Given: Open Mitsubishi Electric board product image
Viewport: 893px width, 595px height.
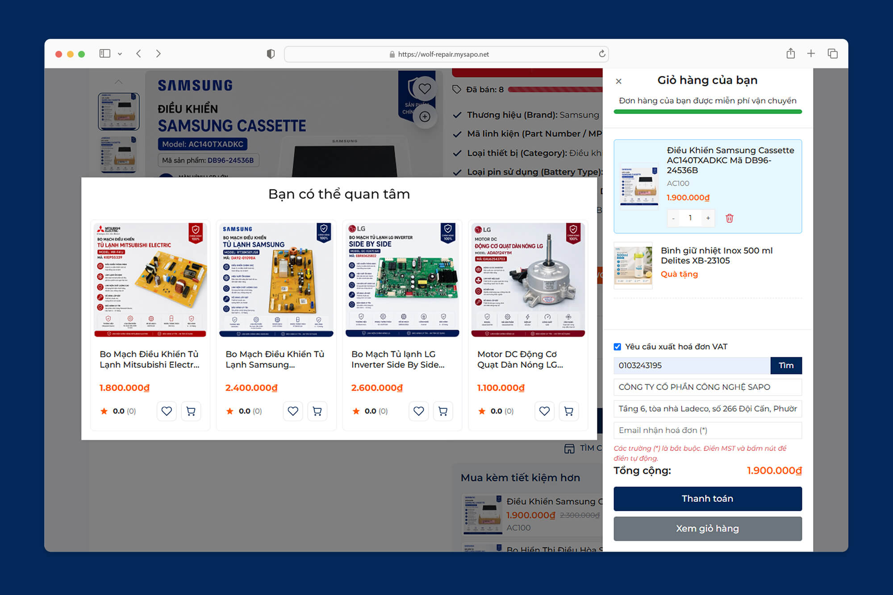Looking at the screenshot, I should [150, 279].
